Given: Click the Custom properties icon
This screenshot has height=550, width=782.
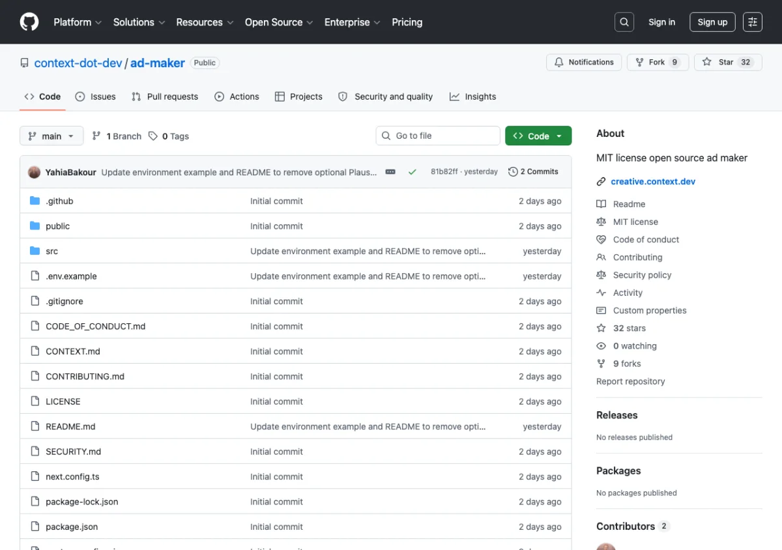Looking at the screenshot, I should [601, 311].
